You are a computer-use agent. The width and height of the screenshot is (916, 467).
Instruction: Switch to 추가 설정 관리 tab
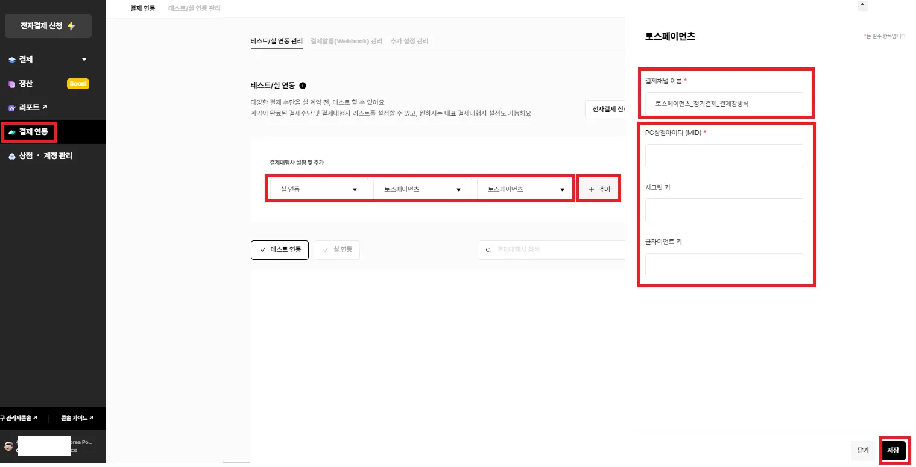click(409, 41)
